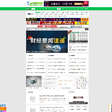Click the first article camera placeholder image
112x112 pixels.
click(32, 99)
